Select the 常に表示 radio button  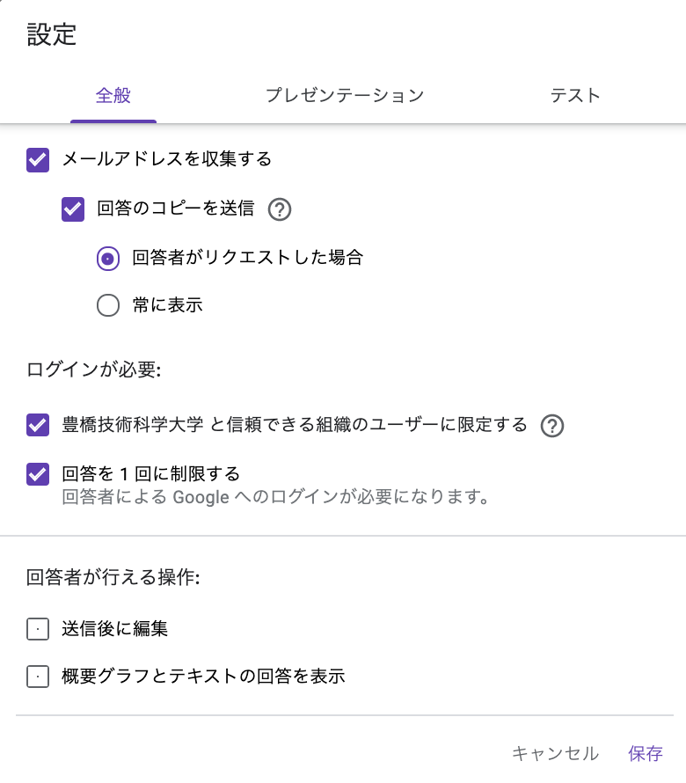point(108,305)
